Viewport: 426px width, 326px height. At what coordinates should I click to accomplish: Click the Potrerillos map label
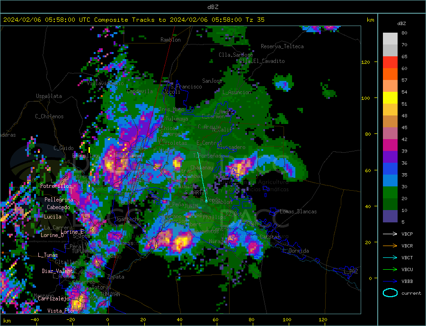(56, 186)
